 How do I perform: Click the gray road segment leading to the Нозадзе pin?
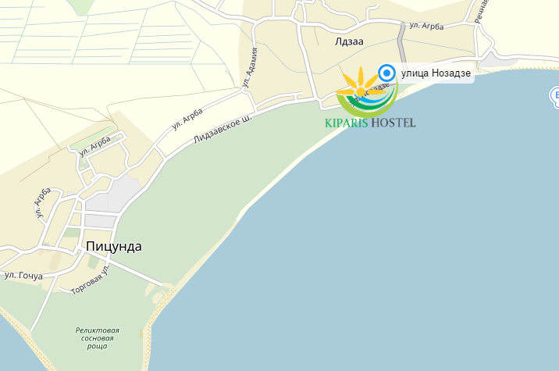[402, 43]
